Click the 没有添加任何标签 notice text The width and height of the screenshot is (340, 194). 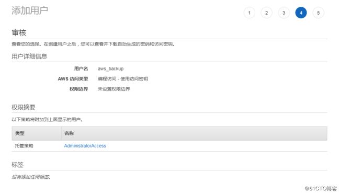(31, 177)
